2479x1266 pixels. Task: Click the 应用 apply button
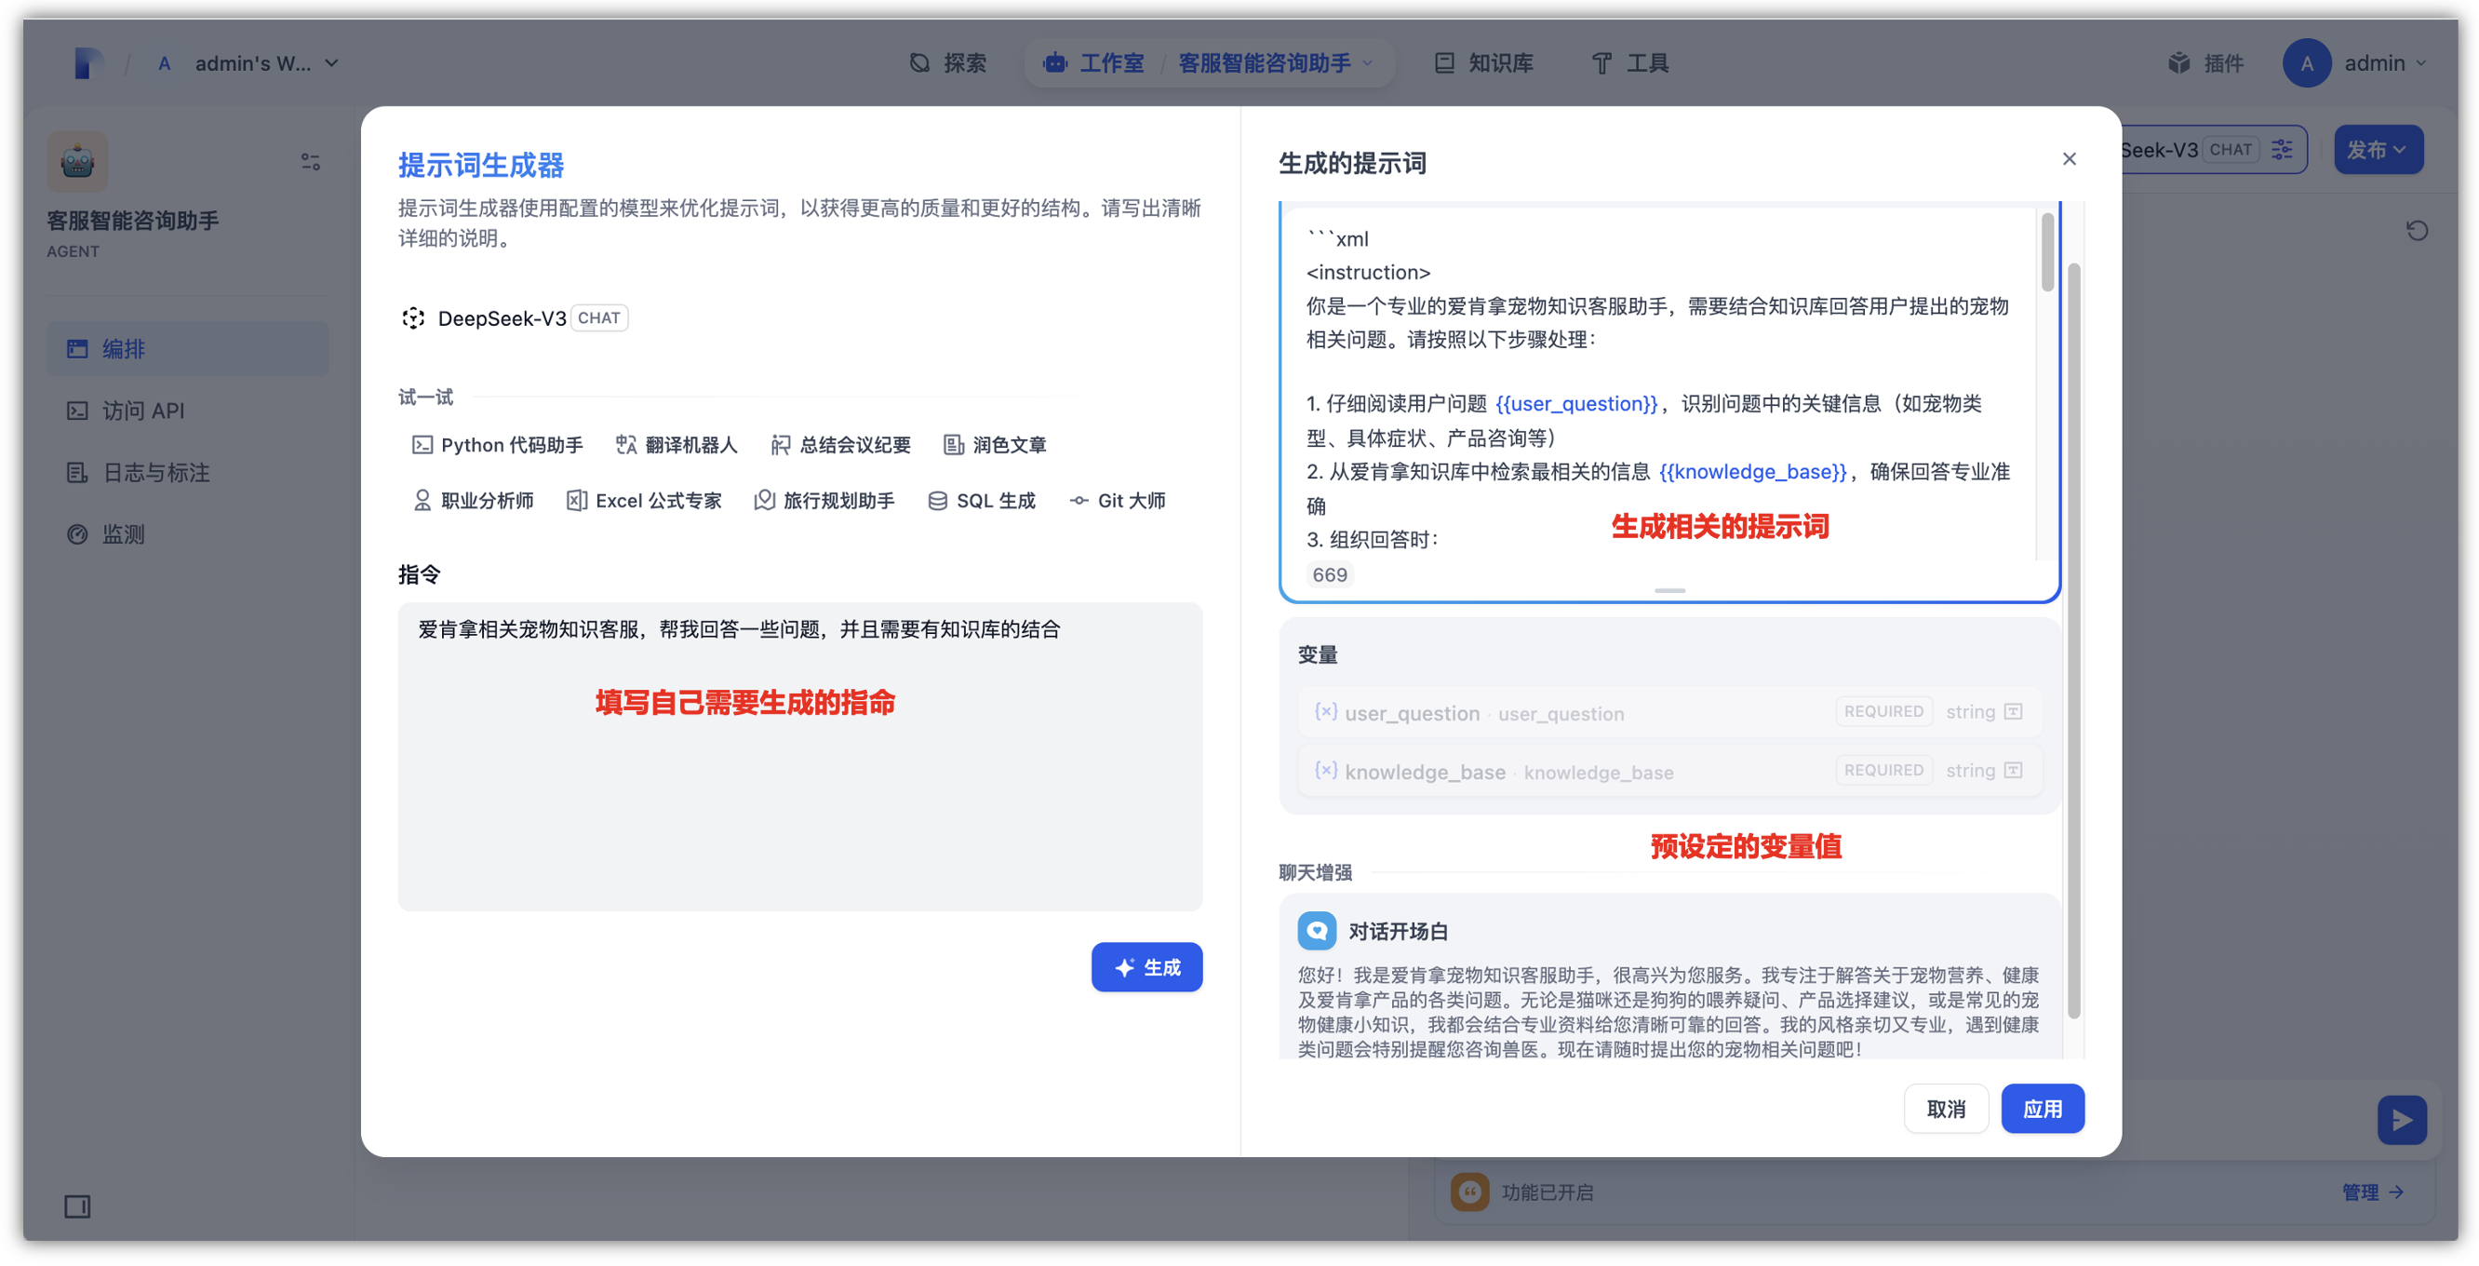tap(2042, 1108)
